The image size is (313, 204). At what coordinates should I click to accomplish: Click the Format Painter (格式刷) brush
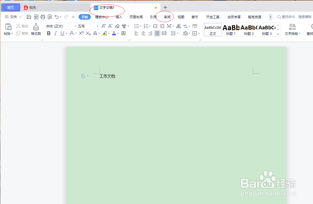click(36, 29)
